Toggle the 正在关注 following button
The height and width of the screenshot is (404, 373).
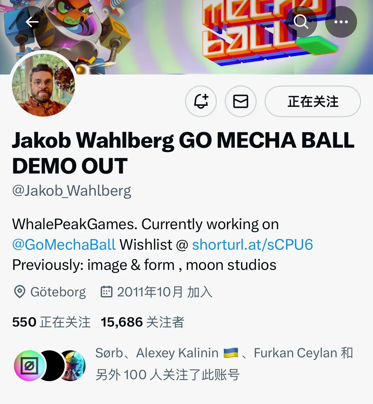(x=313, y=101)
